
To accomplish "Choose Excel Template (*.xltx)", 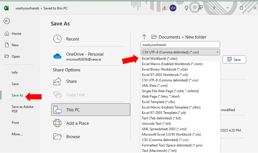I will click(x=180, y=102).
